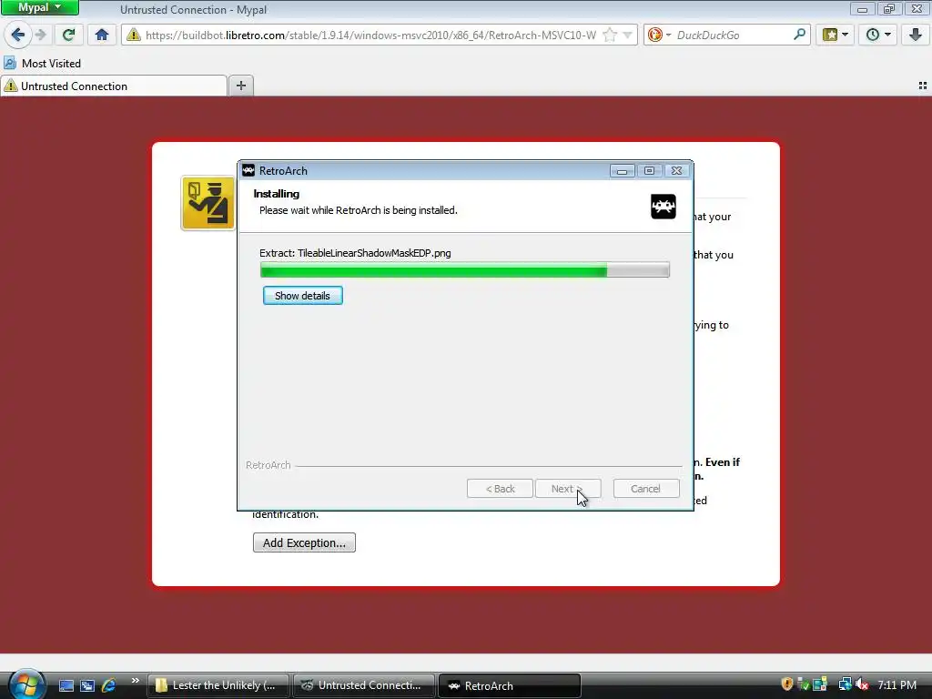Click inside the DuckDuckGo search box
932x699 pixels.
click(733, 35)
